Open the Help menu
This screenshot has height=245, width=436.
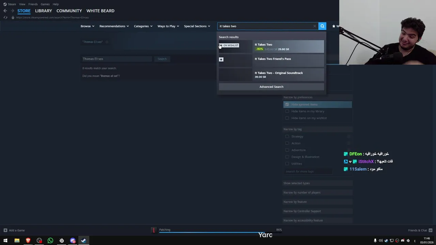pyautogui.click(x=56, y=4)
